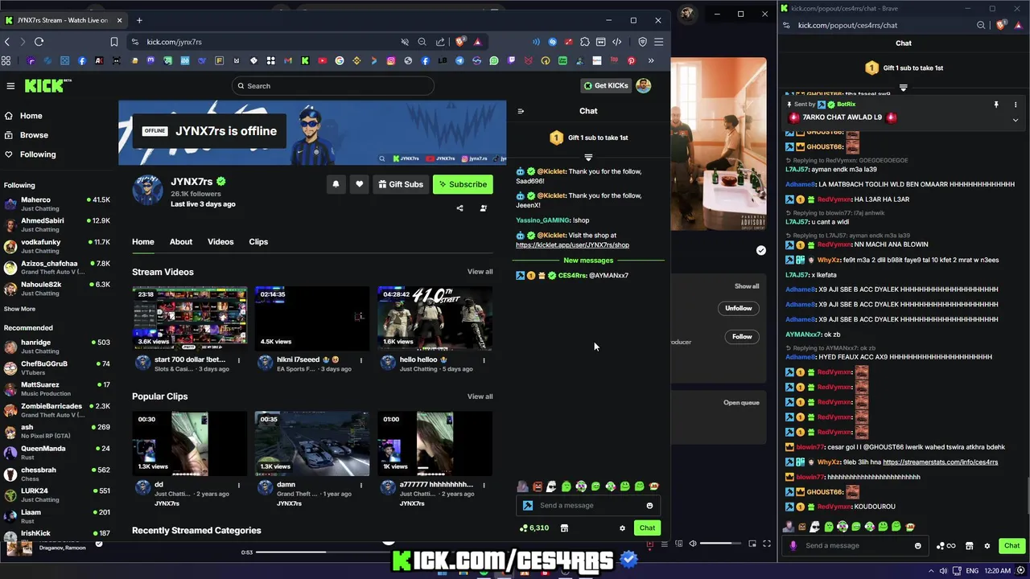Toggle the add-friend icon beside share
Screen dimensions: 1030x579
click(484, 208)
